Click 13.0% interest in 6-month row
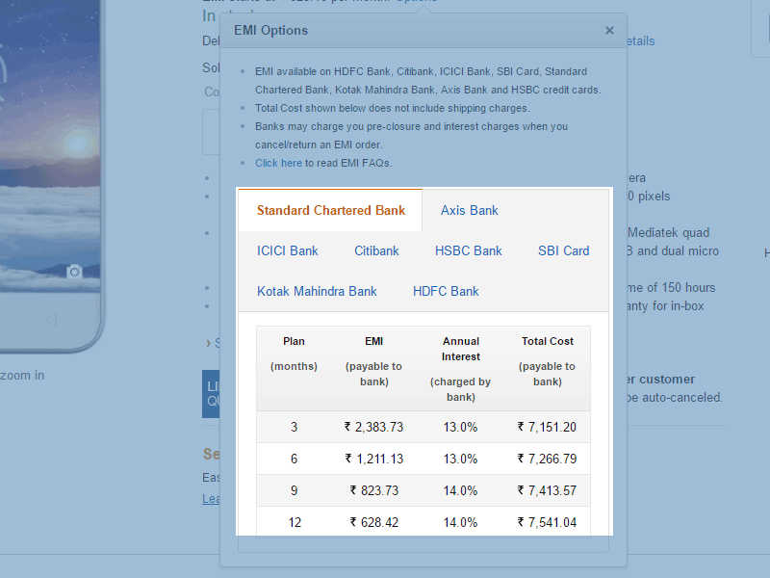This screenshot has width=770, height=578. [460, 459]
